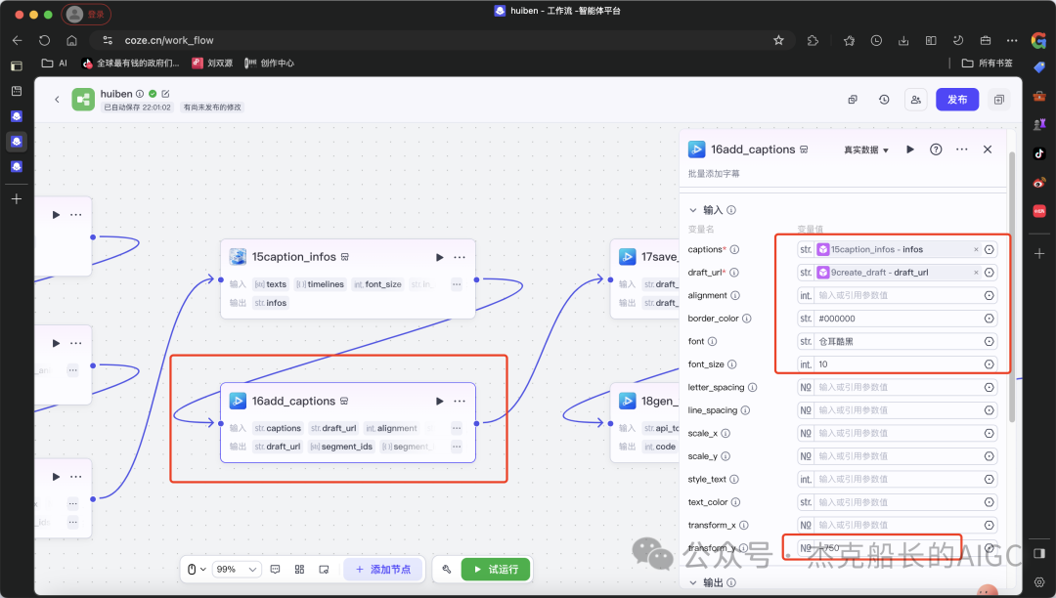Viewport: 1056px width, 598px height.
Task: Go back using the browser back arrow
Action: 18,40
